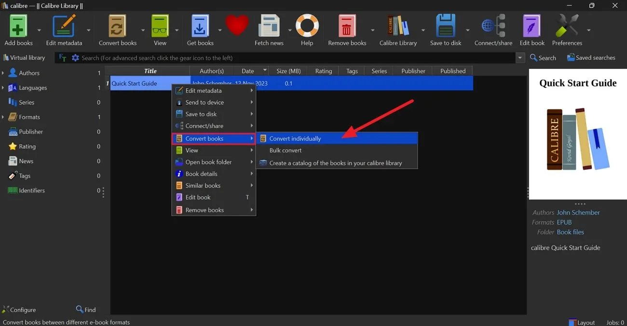
Task: Choose Bulk convert from the submenu
Action: click(x=286, y=150)
